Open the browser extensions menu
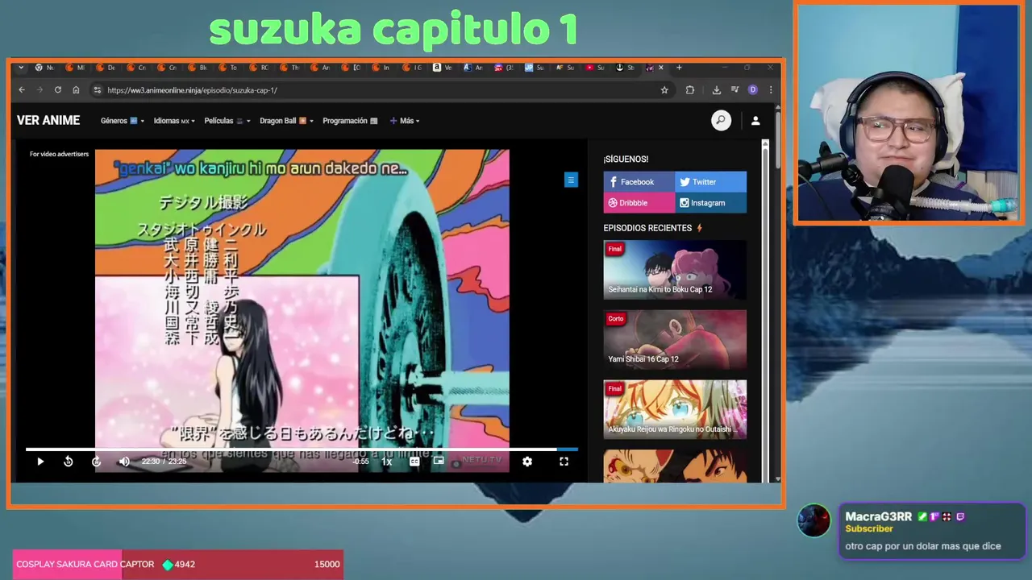The height and width of the screenshot is (580, 1032). (690, 90)
